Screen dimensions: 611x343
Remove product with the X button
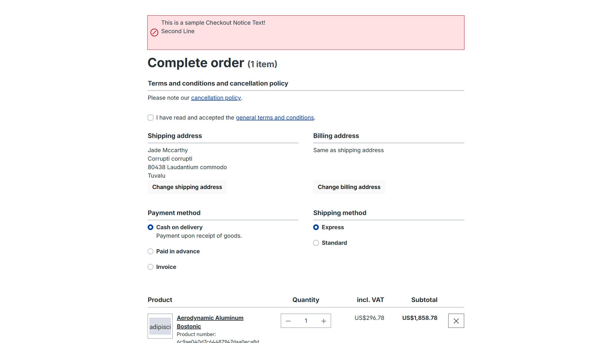(x=456, y=321)
